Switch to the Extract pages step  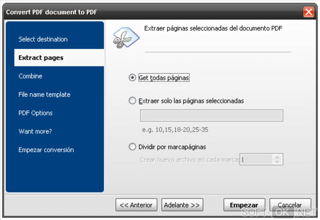tap(41, 58)
